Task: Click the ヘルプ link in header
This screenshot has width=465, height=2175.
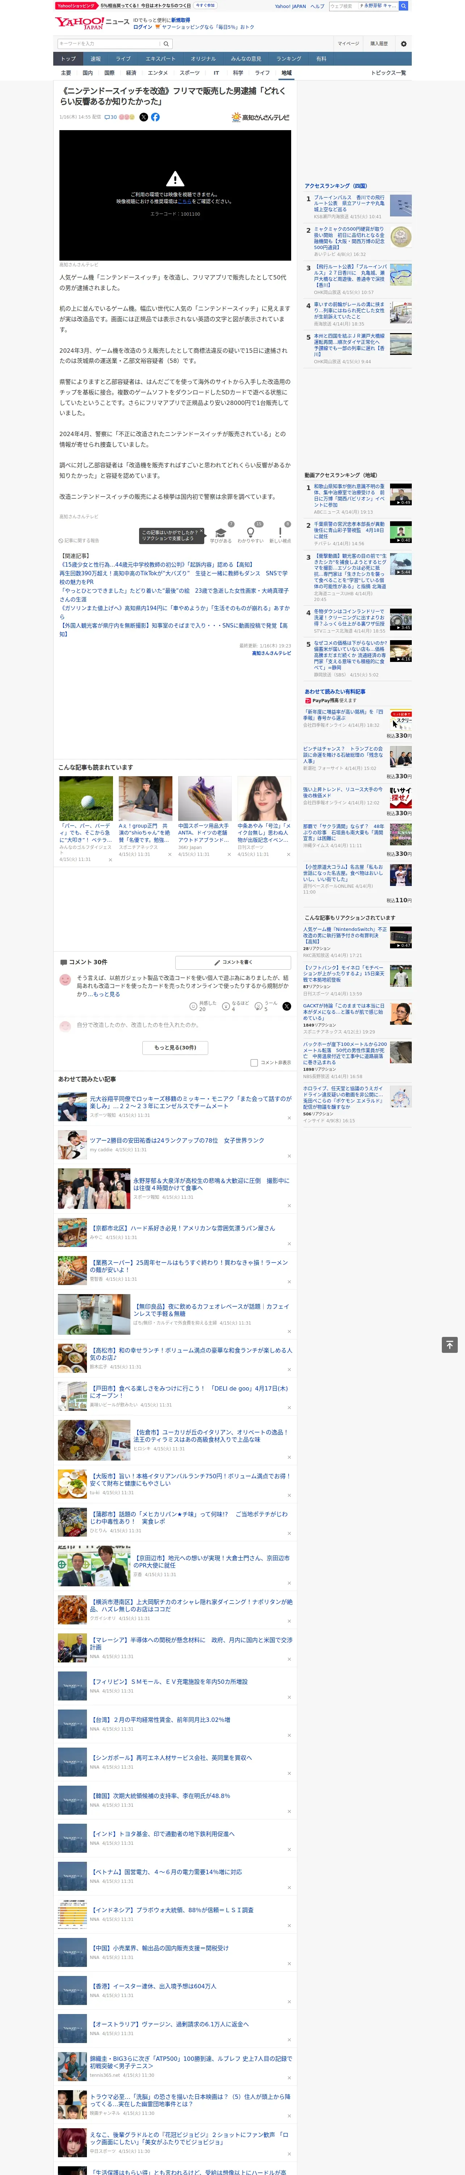Action: coord(317,6)
